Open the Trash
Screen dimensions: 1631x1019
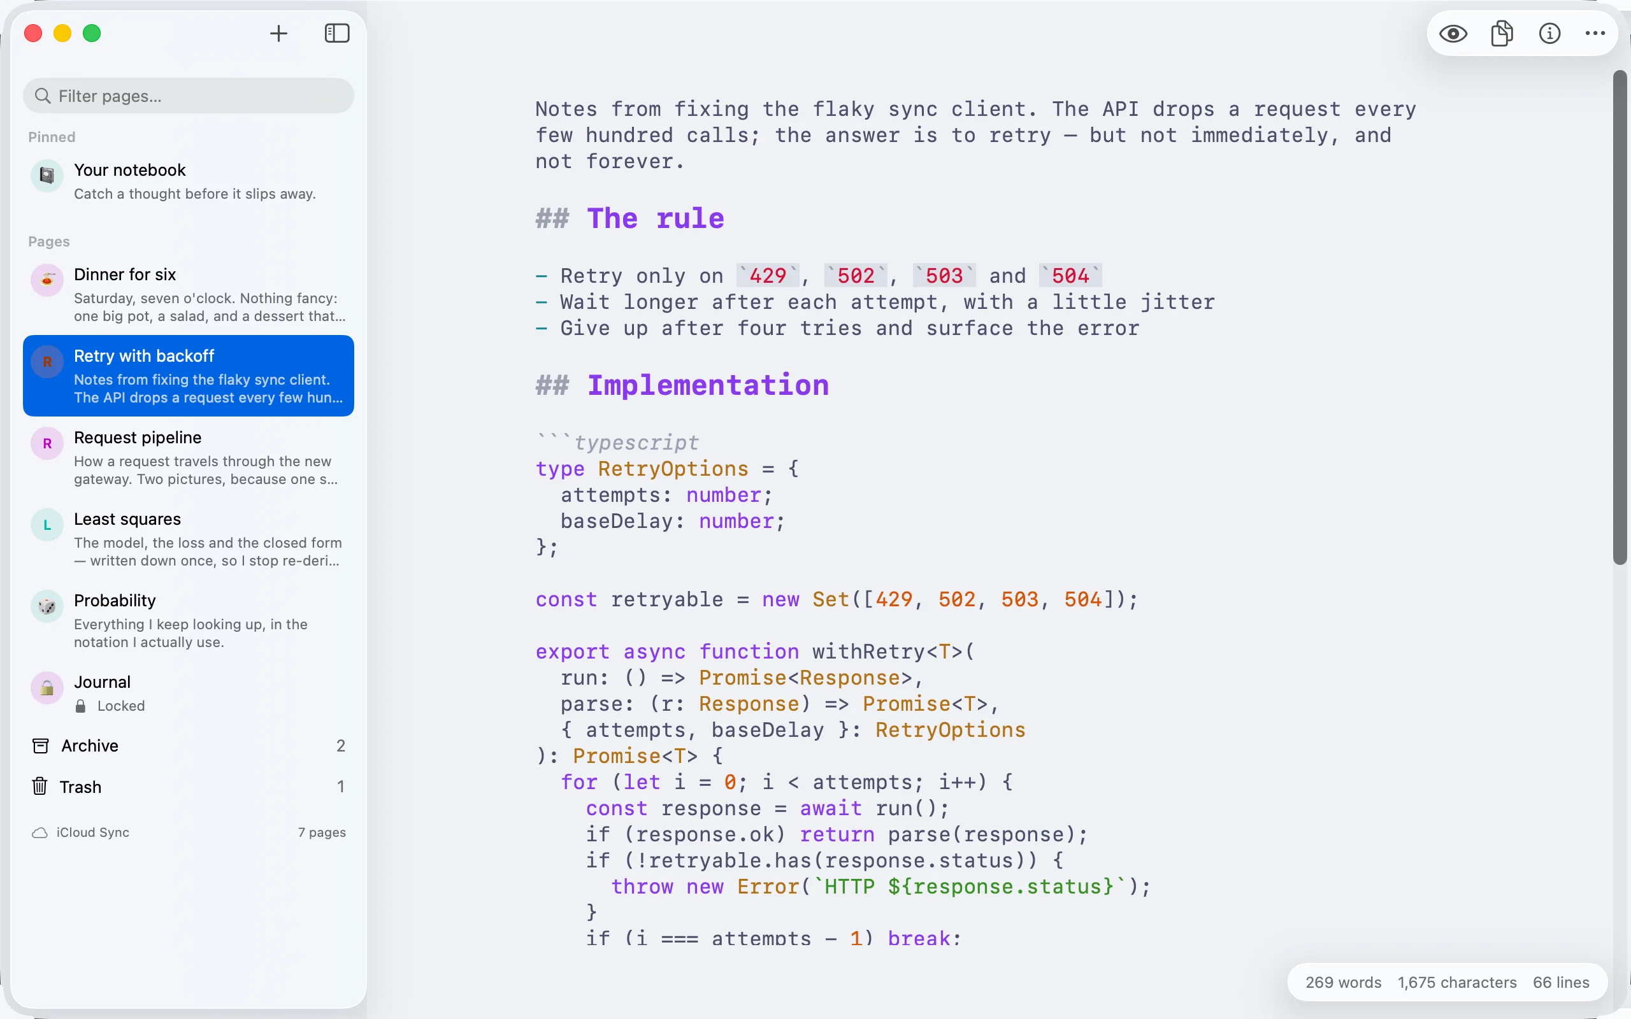188,787
